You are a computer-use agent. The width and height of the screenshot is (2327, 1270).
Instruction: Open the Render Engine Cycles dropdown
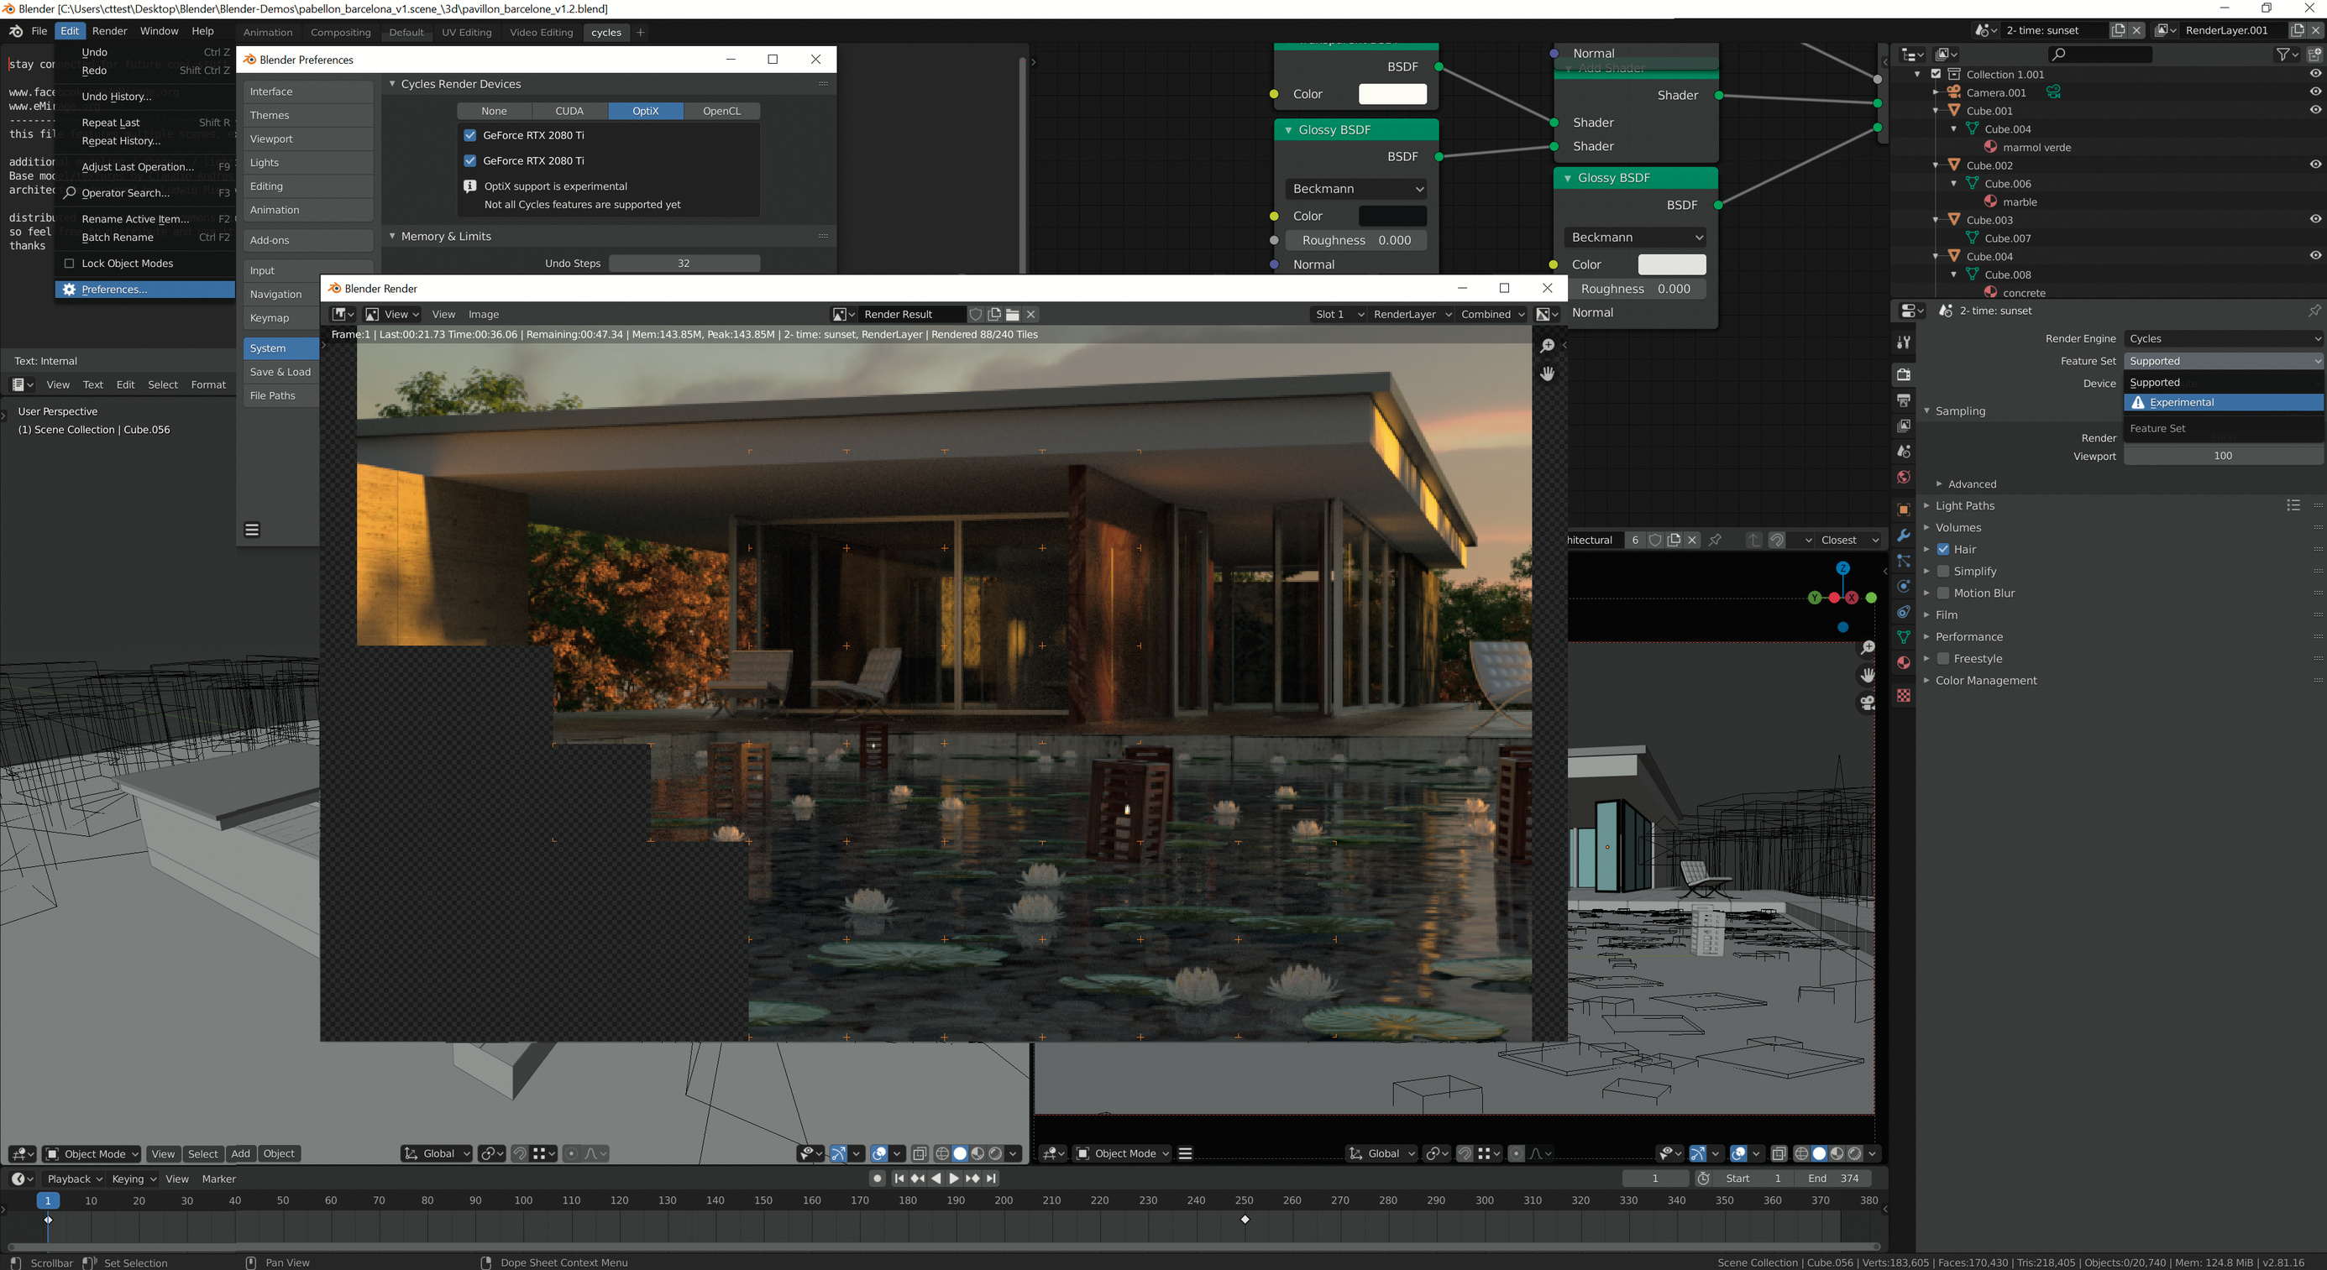pos(2222,338)
